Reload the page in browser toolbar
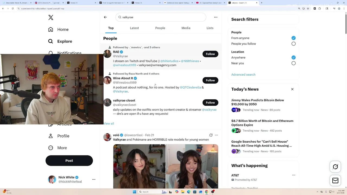This screenshot has height=195, width=347. (x=13, y=8)
